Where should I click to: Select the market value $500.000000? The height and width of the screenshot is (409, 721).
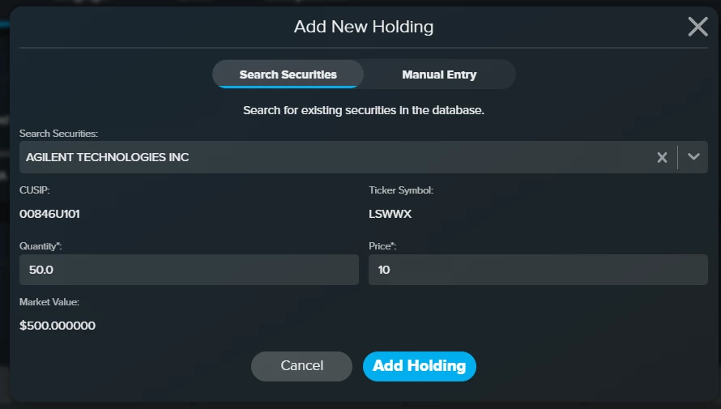[58, 326]
